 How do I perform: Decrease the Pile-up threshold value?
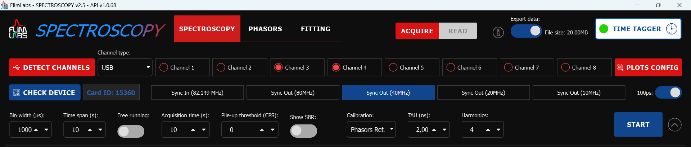[272, 130]
